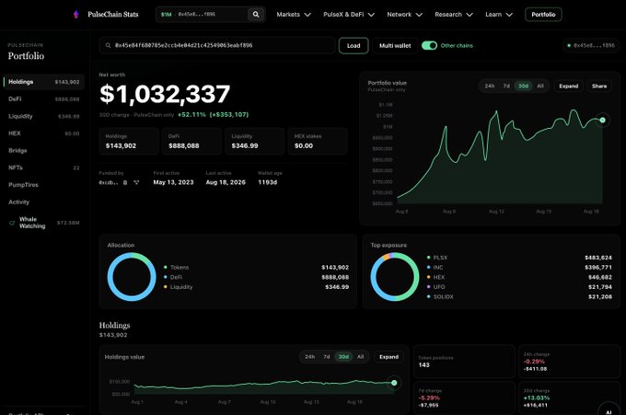Click the Portfolio value chart endpoint marker
626x415 pixels.
tap(602, 121)
